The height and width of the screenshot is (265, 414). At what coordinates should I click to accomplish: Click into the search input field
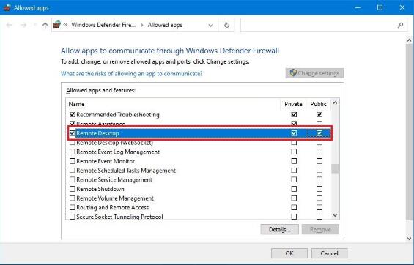[319, 25]
